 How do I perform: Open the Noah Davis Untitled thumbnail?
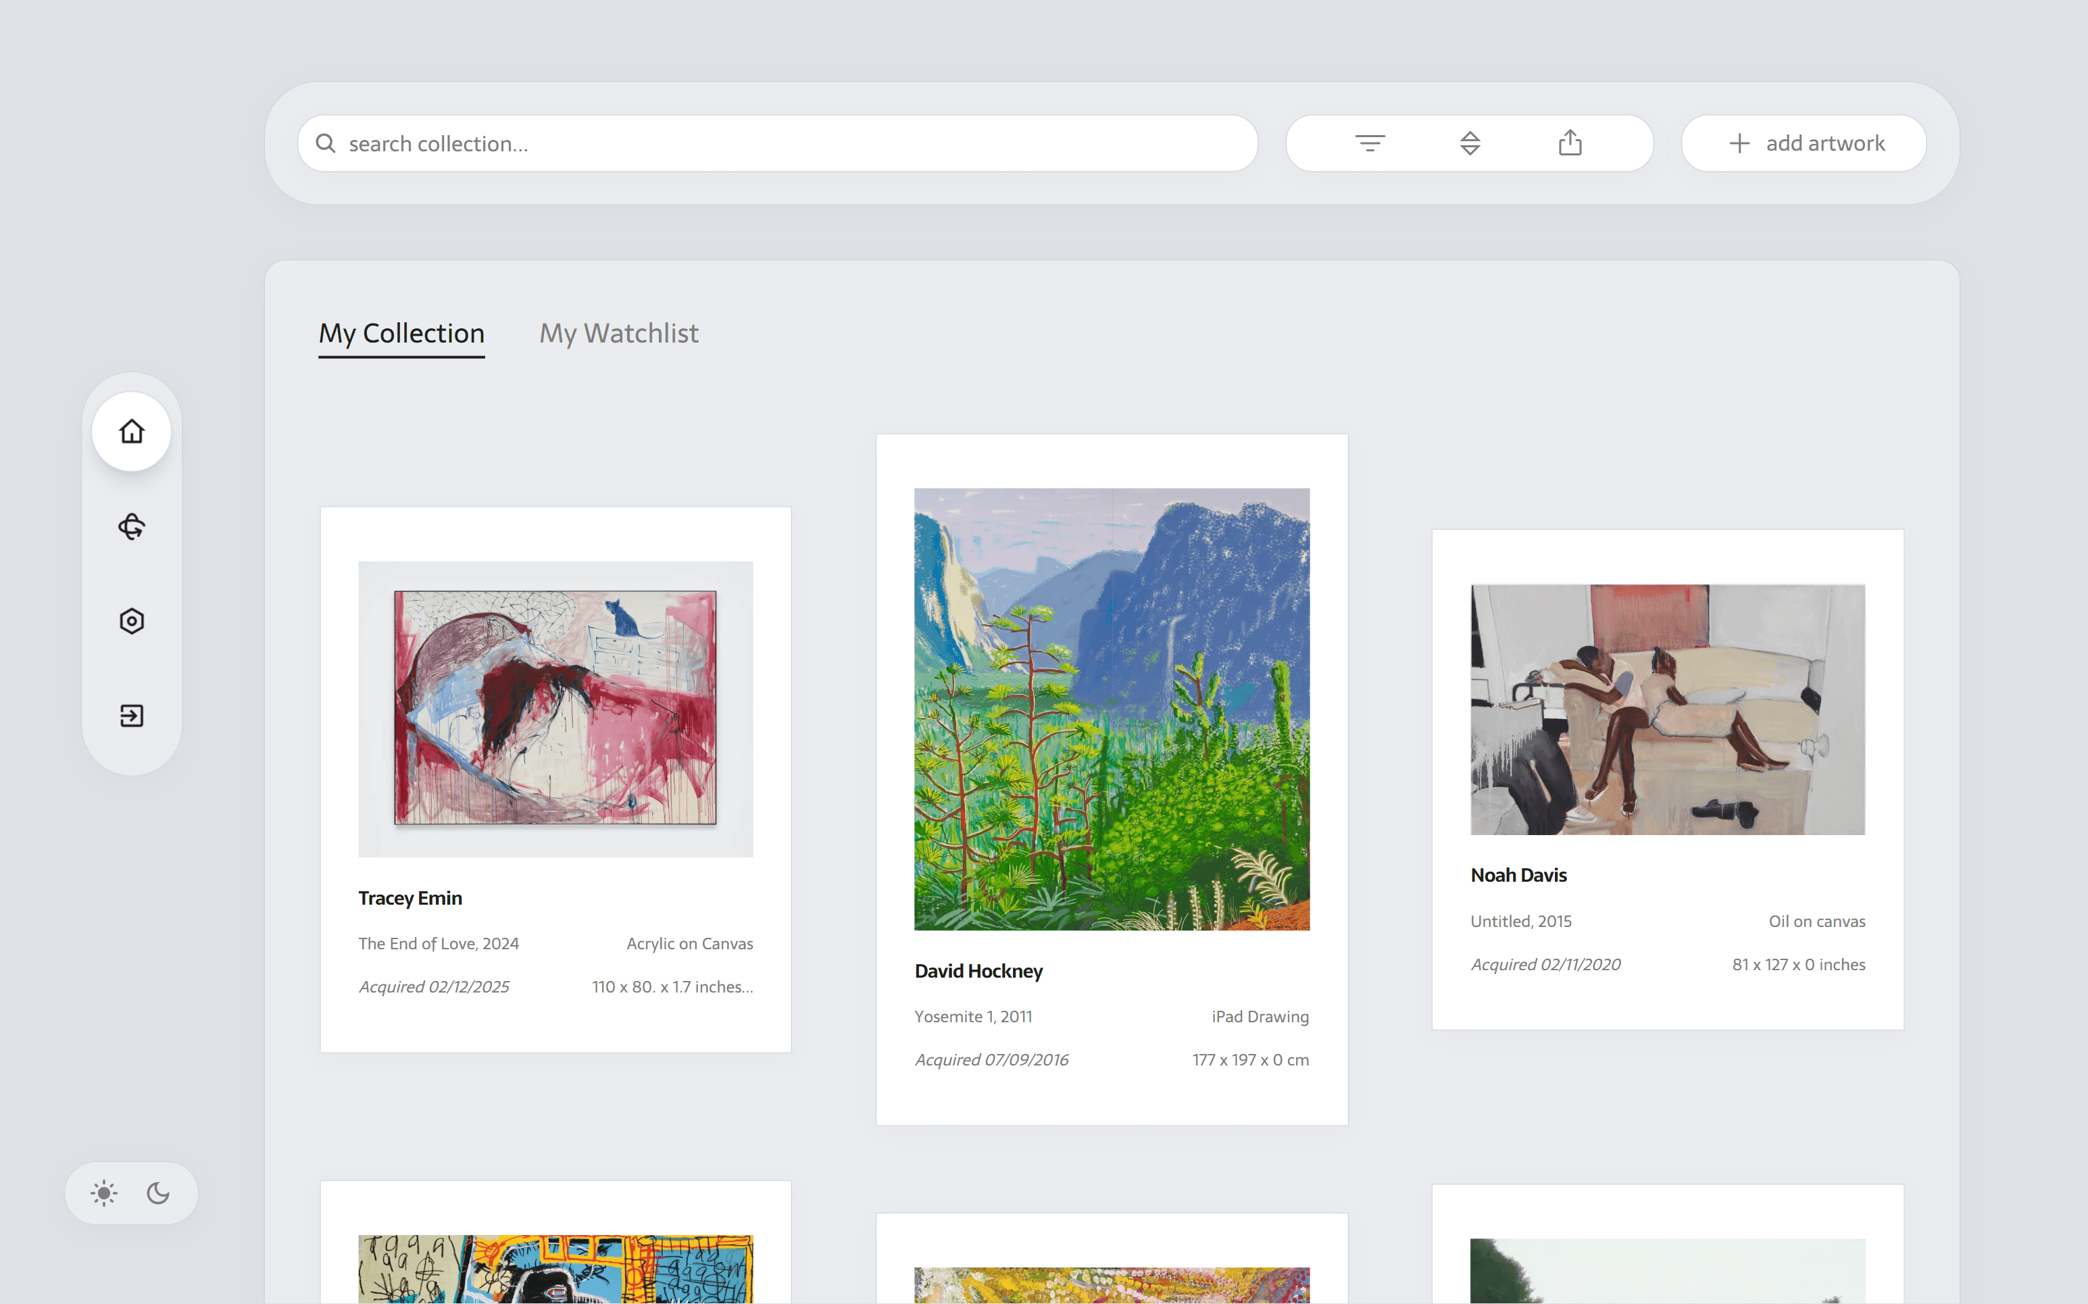pos(1668,710)
